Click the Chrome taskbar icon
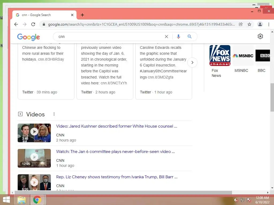 click(37, 200)
